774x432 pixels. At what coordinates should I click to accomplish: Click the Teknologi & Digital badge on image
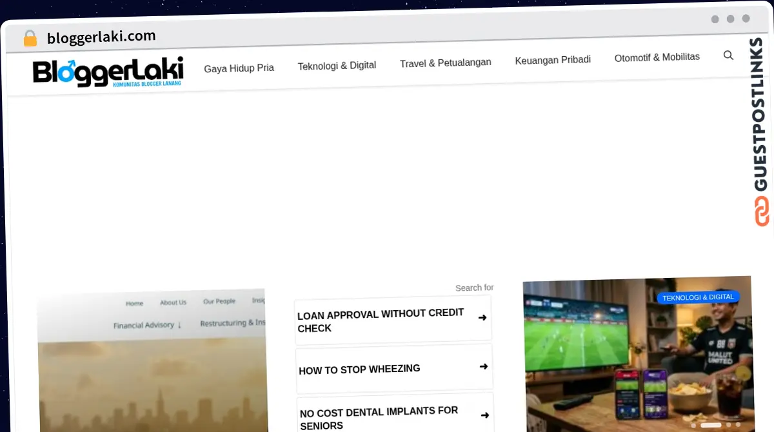tap(698, 297)
